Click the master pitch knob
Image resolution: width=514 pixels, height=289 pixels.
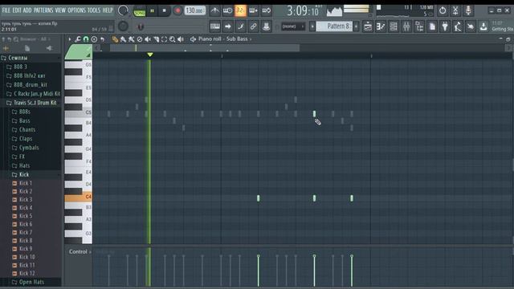(123, 26)
